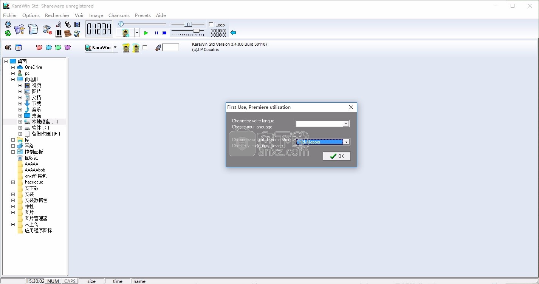
Task: Click the time column header
Action: [x=118, y=281]
